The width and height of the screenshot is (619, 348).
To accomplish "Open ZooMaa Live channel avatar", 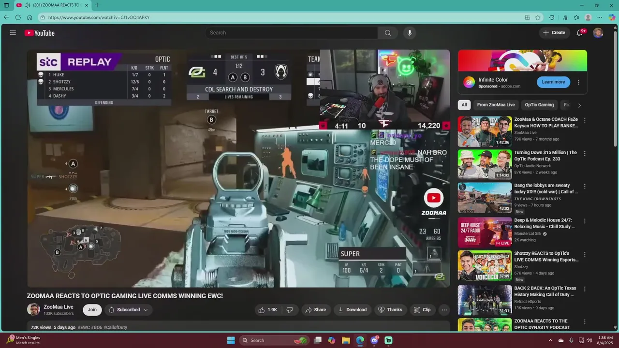I will point(33,310).
